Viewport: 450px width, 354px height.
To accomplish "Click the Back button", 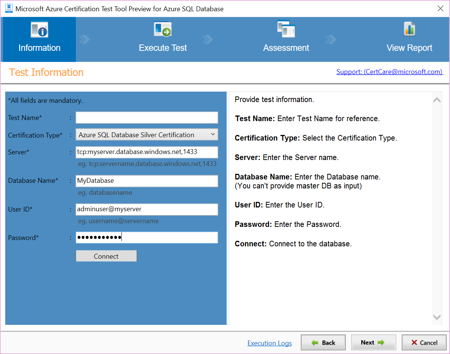I will click(323, 342).
